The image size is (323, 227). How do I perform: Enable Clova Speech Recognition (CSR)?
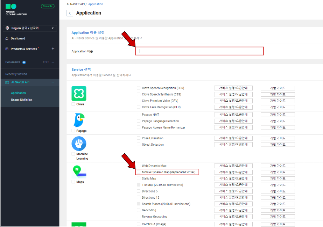[x=139, y=88]
